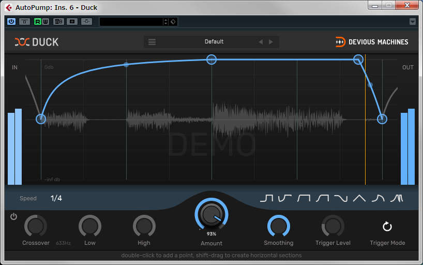Select the third trapezoid curve shape preset
This screenshot has height=265, width=423.
tap(304, 198)
